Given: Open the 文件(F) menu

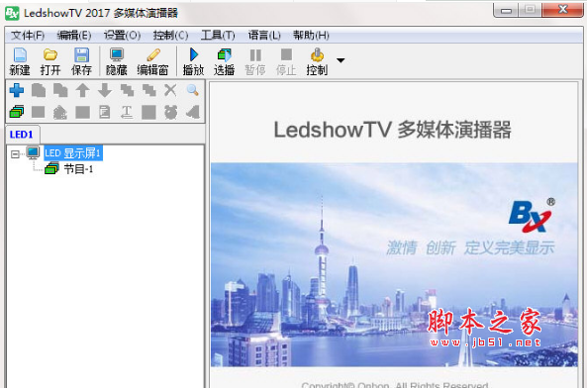Looking at the screenshot, I should tap(28, 36).
